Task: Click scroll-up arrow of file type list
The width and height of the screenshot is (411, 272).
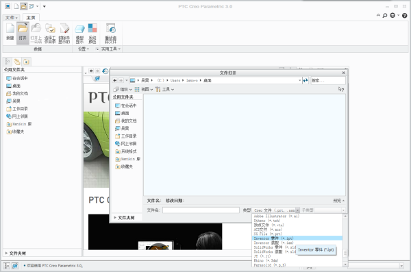Action: pos(345,217)
